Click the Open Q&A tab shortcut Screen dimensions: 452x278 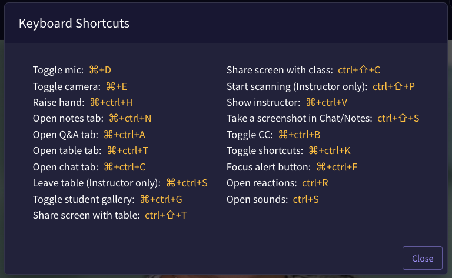[89, 135]
